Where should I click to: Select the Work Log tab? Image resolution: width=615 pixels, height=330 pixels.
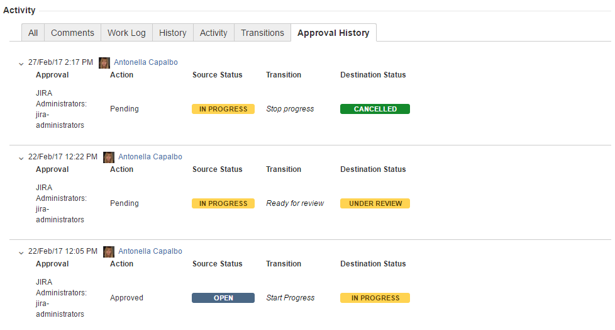(126, 33)
